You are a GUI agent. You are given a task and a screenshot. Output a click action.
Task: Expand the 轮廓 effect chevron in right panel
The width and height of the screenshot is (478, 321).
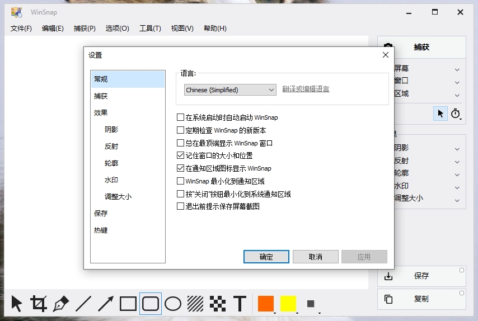(x=457, y=175)
